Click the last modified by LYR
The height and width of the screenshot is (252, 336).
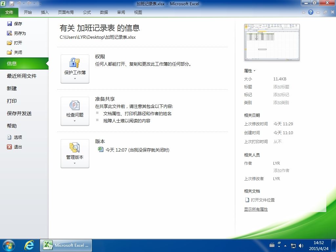click(x=276, y=179)
